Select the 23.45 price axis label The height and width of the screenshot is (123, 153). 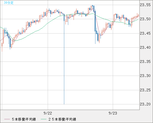tap(145, 34)
